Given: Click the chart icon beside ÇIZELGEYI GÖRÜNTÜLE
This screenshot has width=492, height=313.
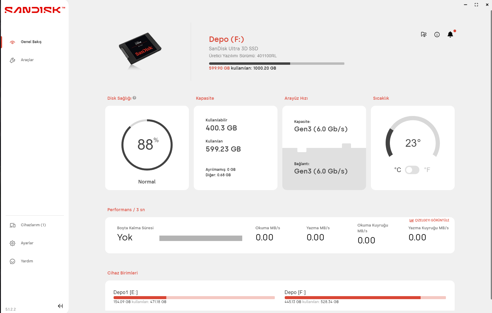Looking at the screenshot, I should tap(412, 220).
